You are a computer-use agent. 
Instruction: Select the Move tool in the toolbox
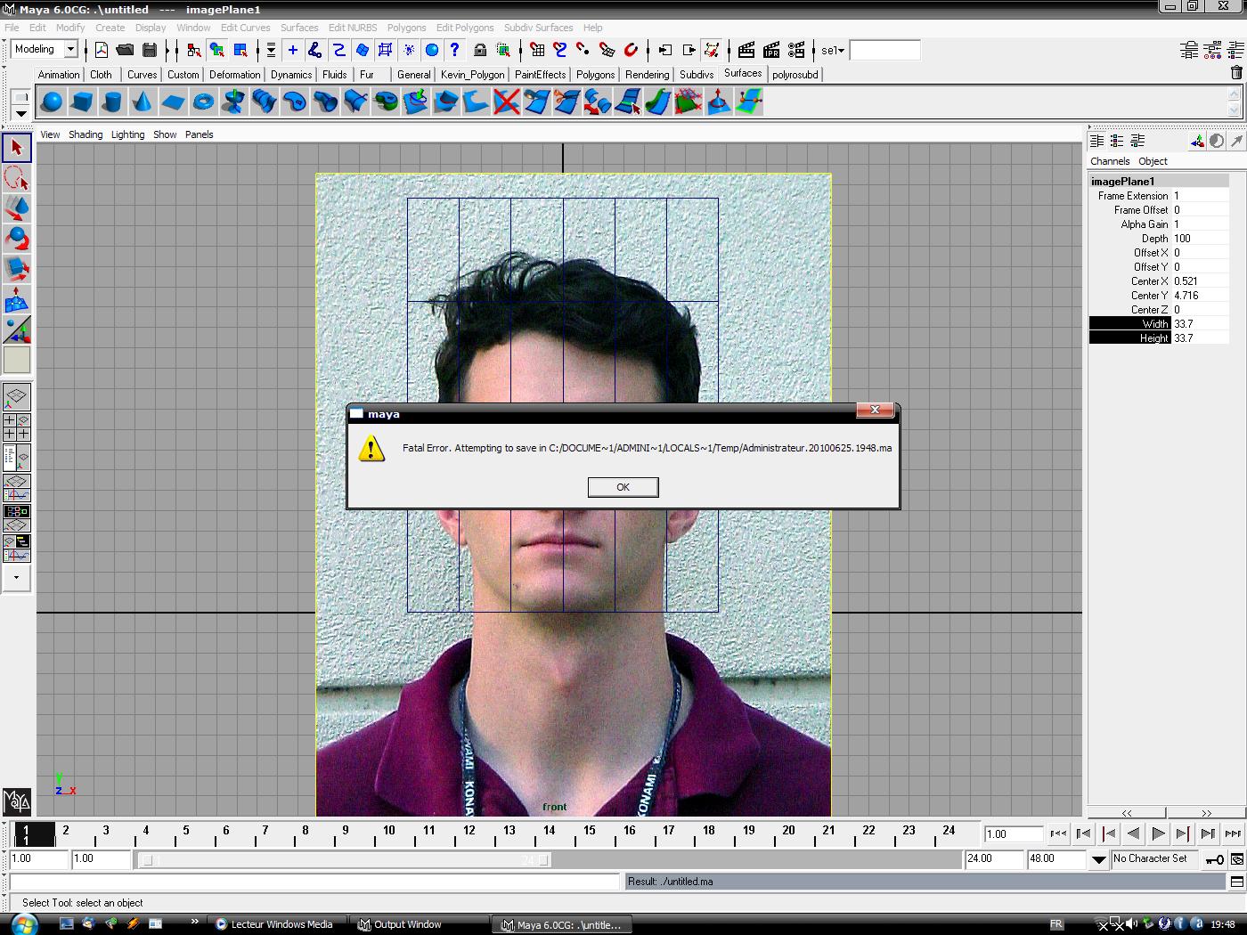click(17, 207)
